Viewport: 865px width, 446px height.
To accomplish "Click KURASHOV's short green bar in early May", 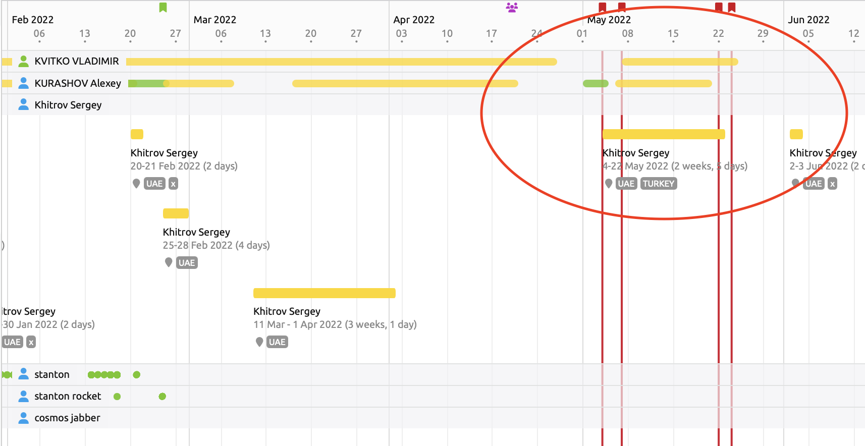I will coord(596,83).
